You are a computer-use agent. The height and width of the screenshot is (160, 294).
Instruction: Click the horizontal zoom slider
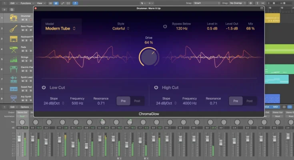tap(285, 3)
